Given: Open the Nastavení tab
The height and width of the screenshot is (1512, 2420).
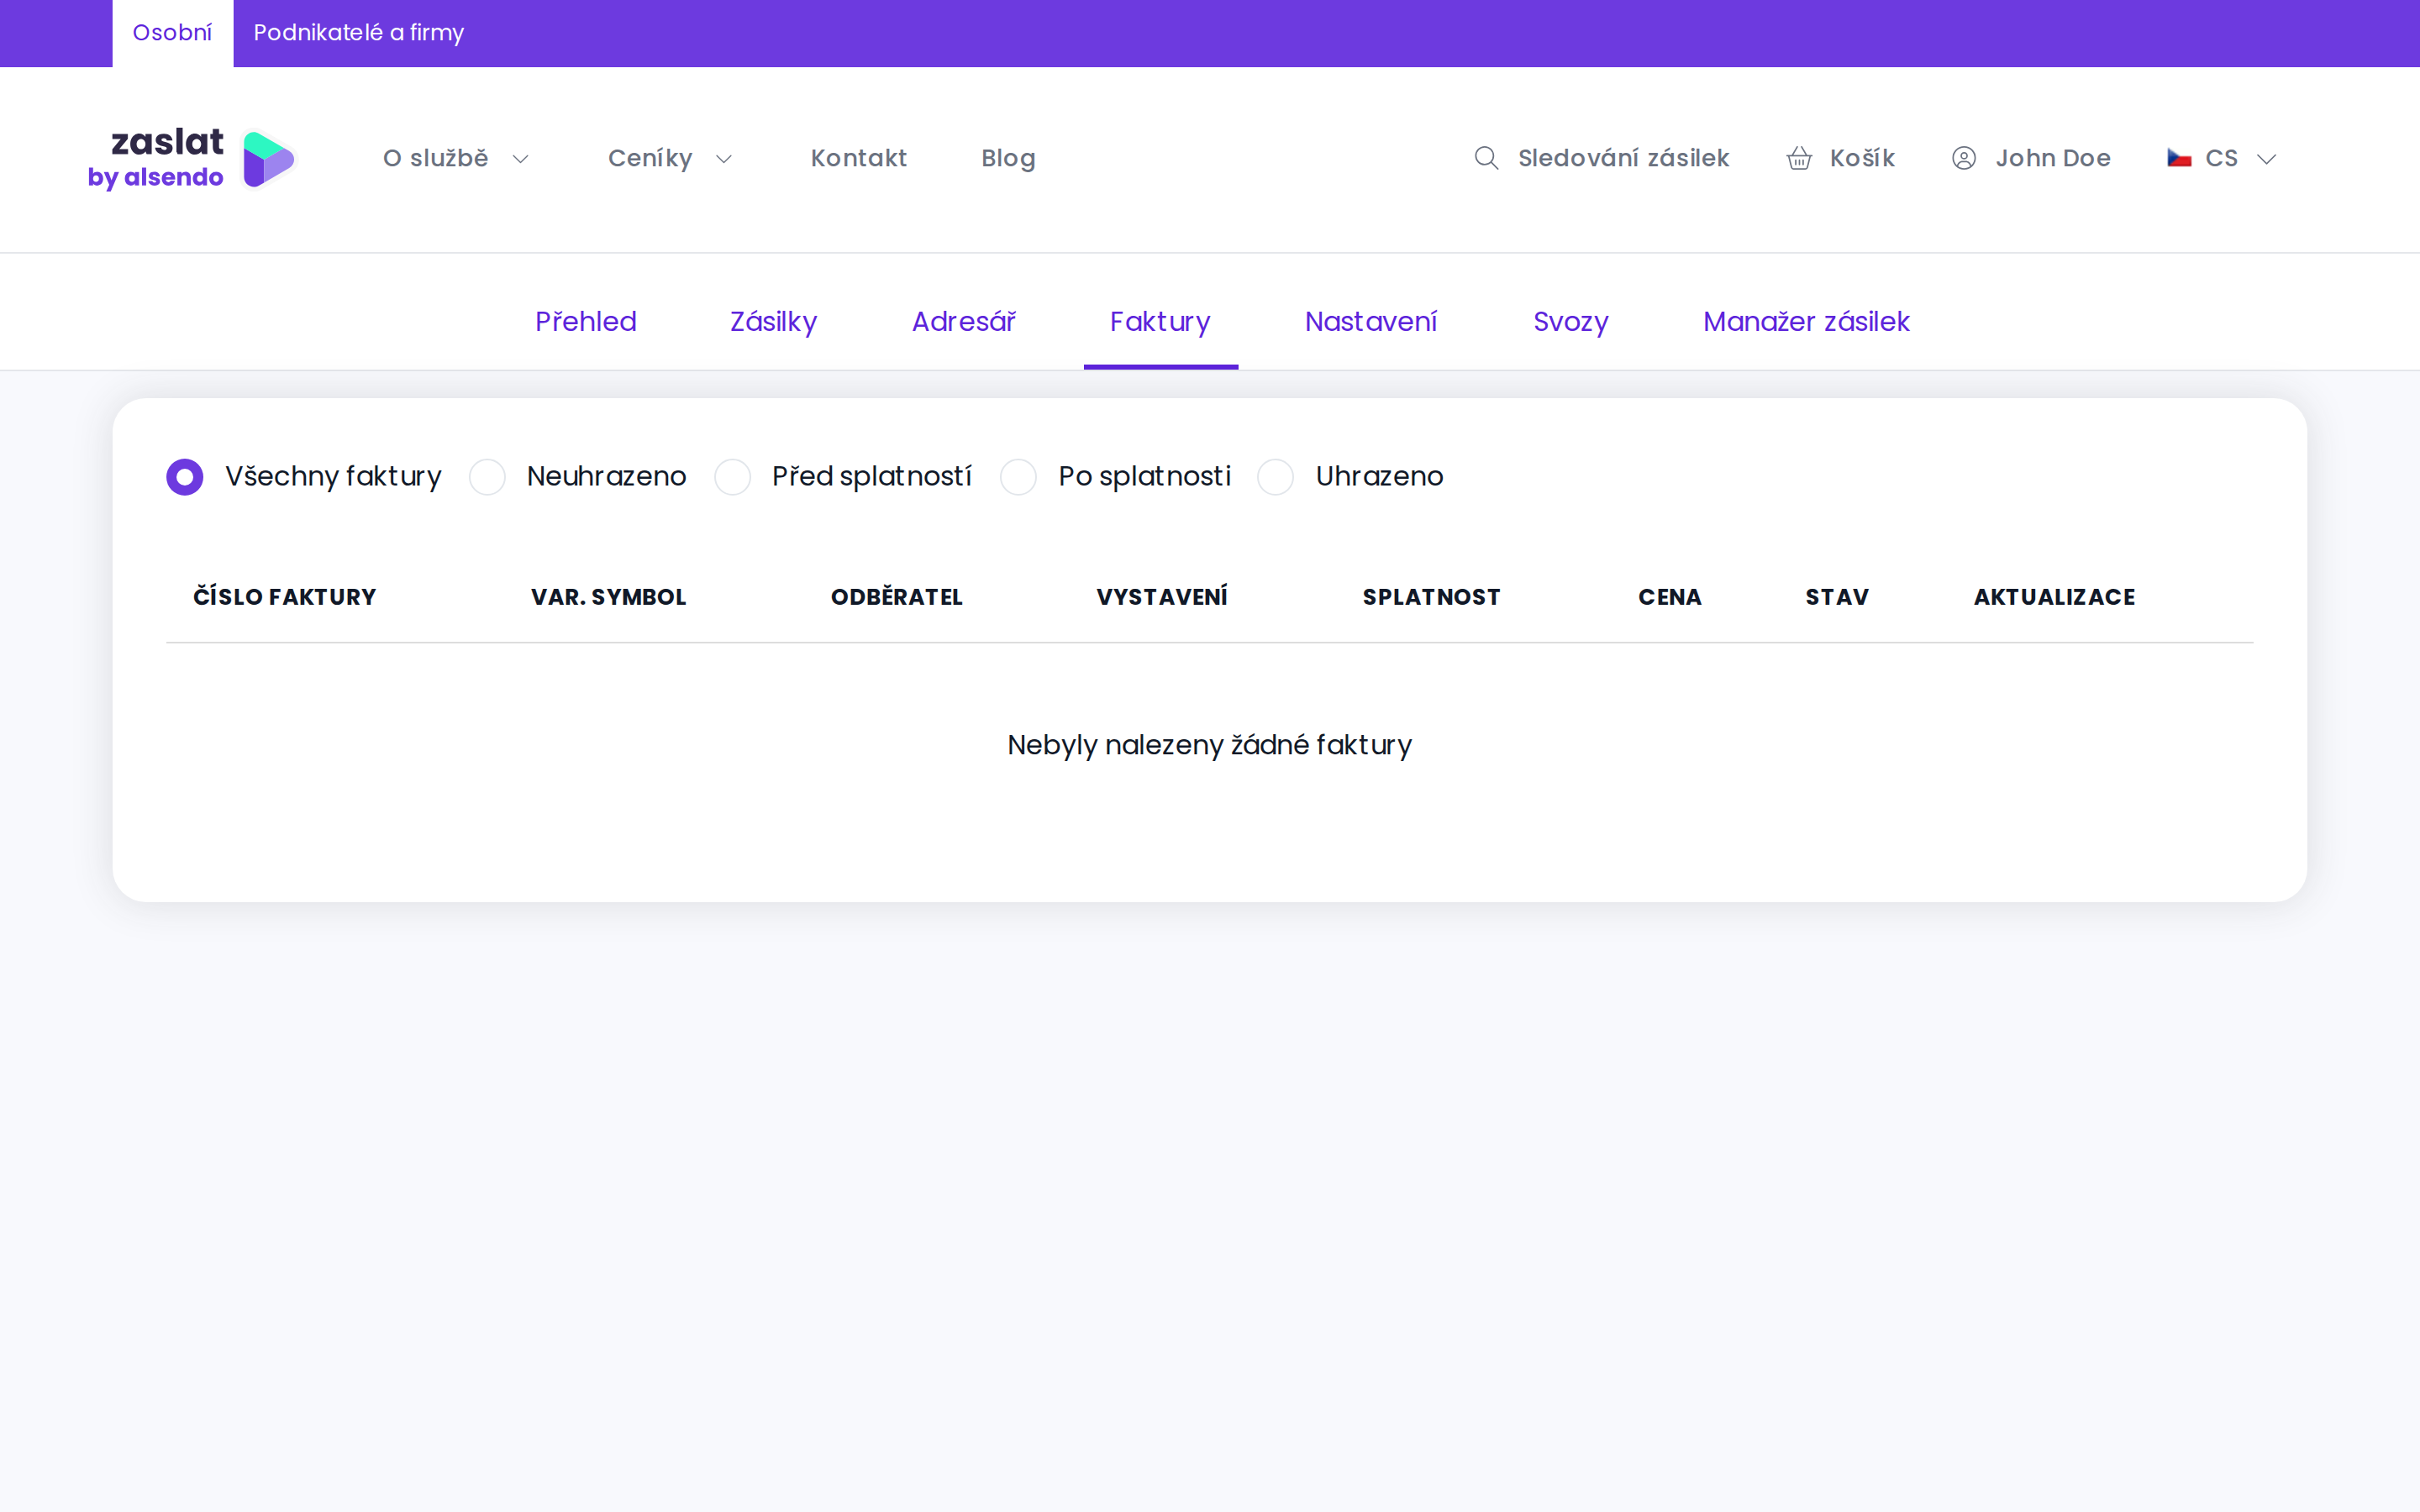Looking at the screenshot, I should click(x=1371, y=321).
